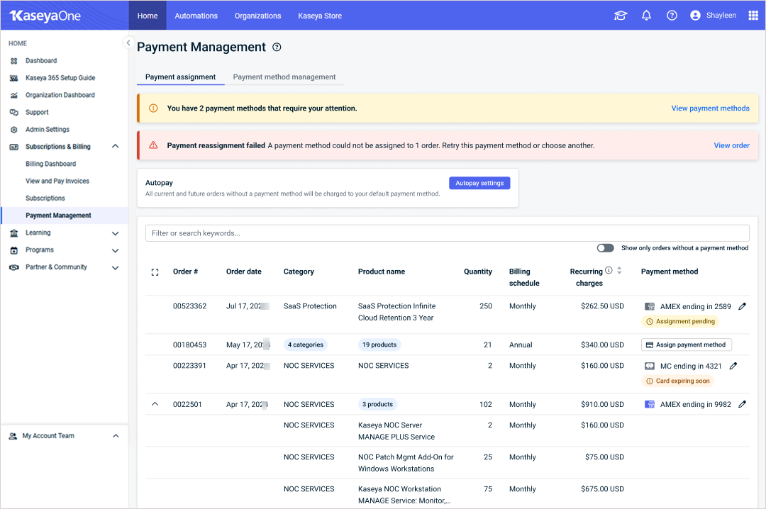This screenshot has width=766, height=509.
Task: Open the graduation cap learning icon
Action: 621,16
